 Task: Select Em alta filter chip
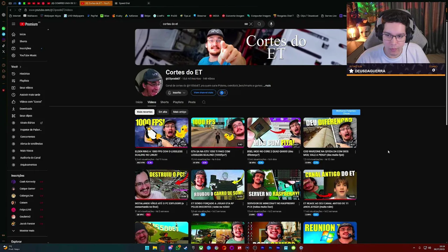pyautogui.click(x=163, y=112)
